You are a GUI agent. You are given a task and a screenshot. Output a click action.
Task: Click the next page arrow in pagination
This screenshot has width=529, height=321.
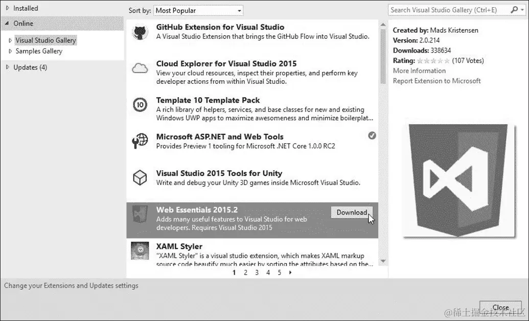click(x=290, y=272)
